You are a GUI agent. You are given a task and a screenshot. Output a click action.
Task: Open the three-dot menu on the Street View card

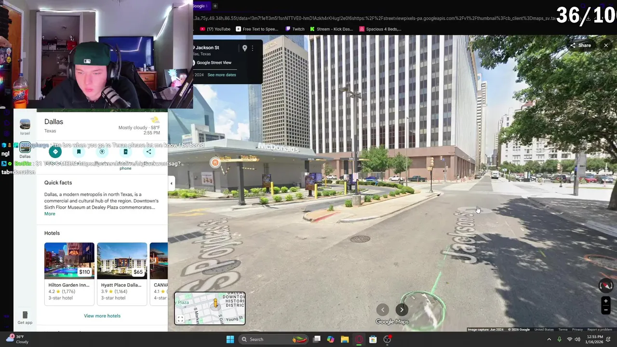click(252, 48)
